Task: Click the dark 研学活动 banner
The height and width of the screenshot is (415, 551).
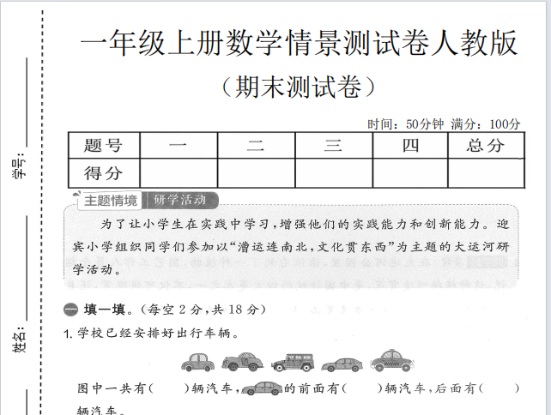Action: (180, 201)
